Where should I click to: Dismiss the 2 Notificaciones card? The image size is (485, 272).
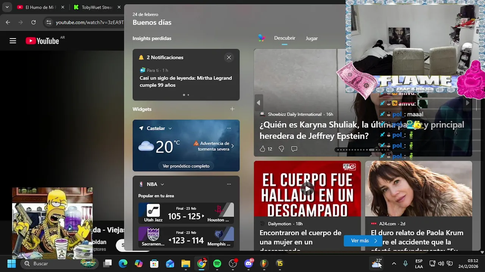(x=229, y=57)
